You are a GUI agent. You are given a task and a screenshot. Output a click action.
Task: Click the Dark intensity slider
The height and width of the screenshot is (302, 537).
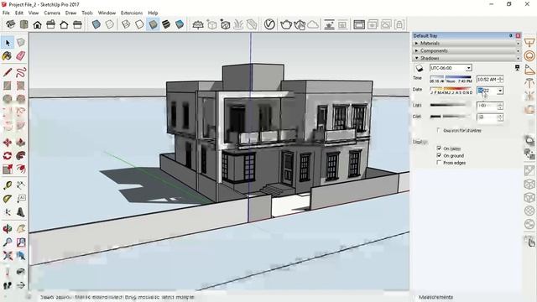click(451, 117)
